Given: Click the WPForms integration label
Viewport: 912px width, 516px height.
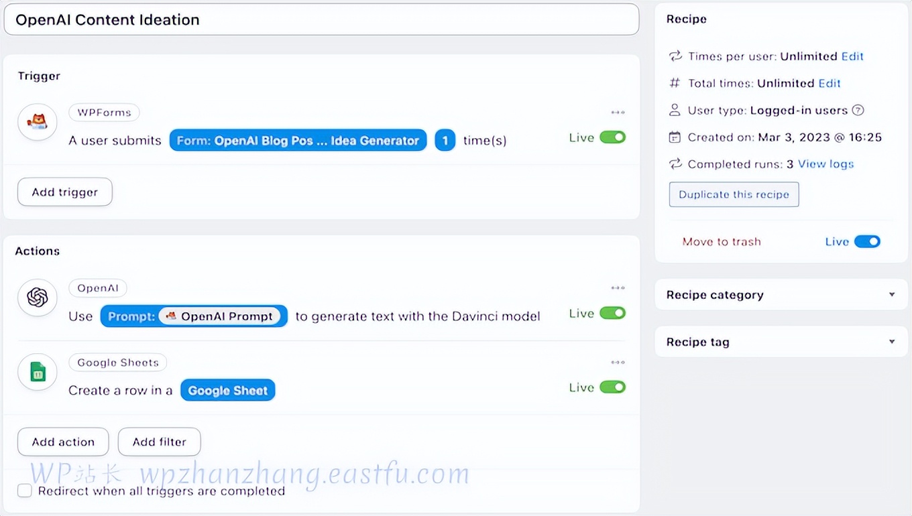Looking at the screenshot, I should click(x=104, y=113).
